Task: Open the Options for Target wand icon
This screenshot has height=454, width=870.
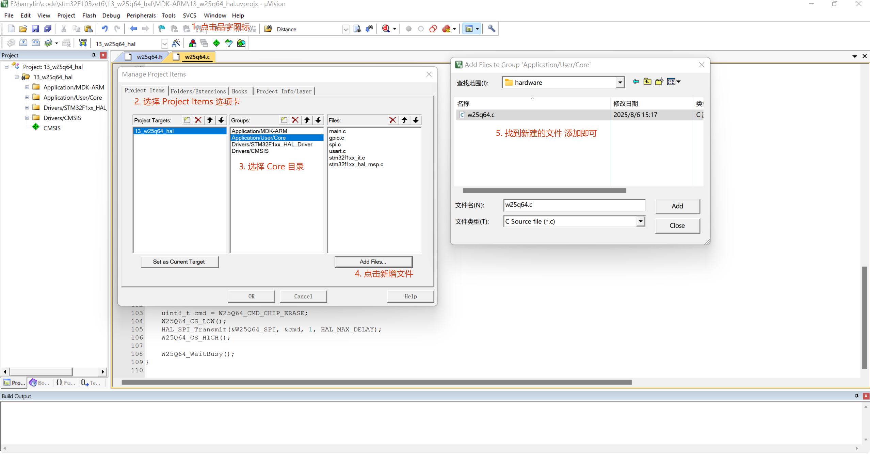Action: (176, 43)
